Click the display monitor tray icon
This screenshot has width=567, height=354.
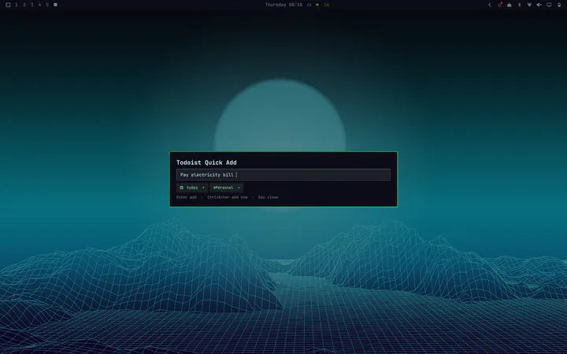(549, 5)
